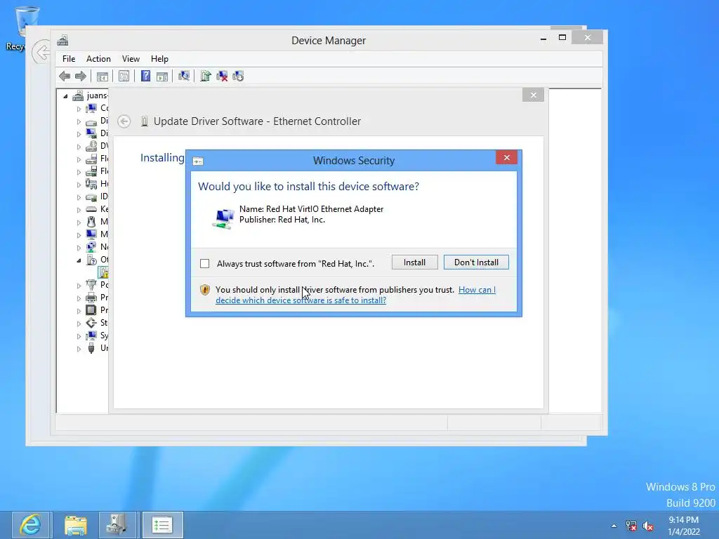Open the View menu
The image size is (719, 539).
131,59
